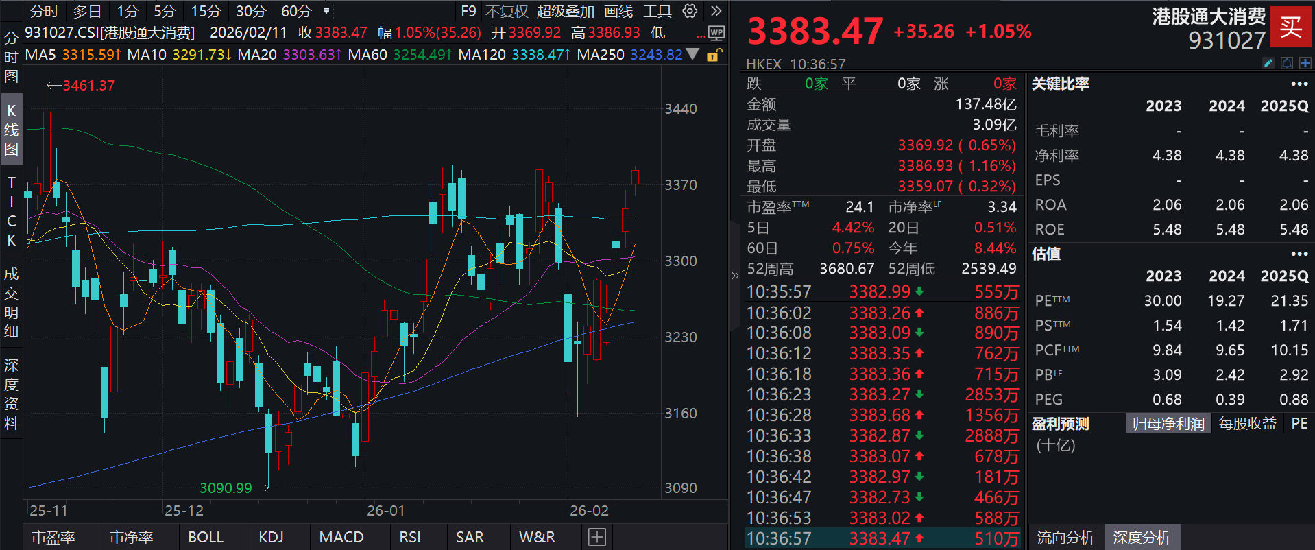The width and height of the screenshot is (1315, 550).
Task: Click the pencil edit icon
Action: (x=1268, y=63)
